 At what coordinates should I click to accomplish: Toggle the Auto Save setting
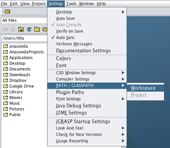point(87,18)
